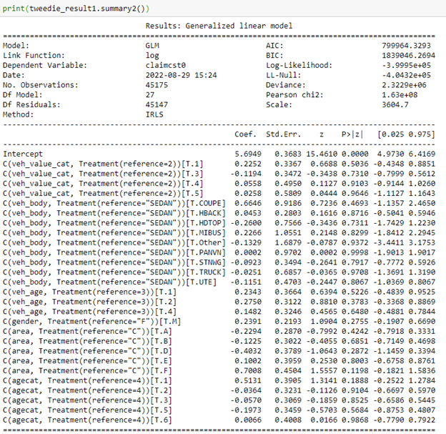
Task: Click the No. Observations value 45175
Action: pos(157,84)
